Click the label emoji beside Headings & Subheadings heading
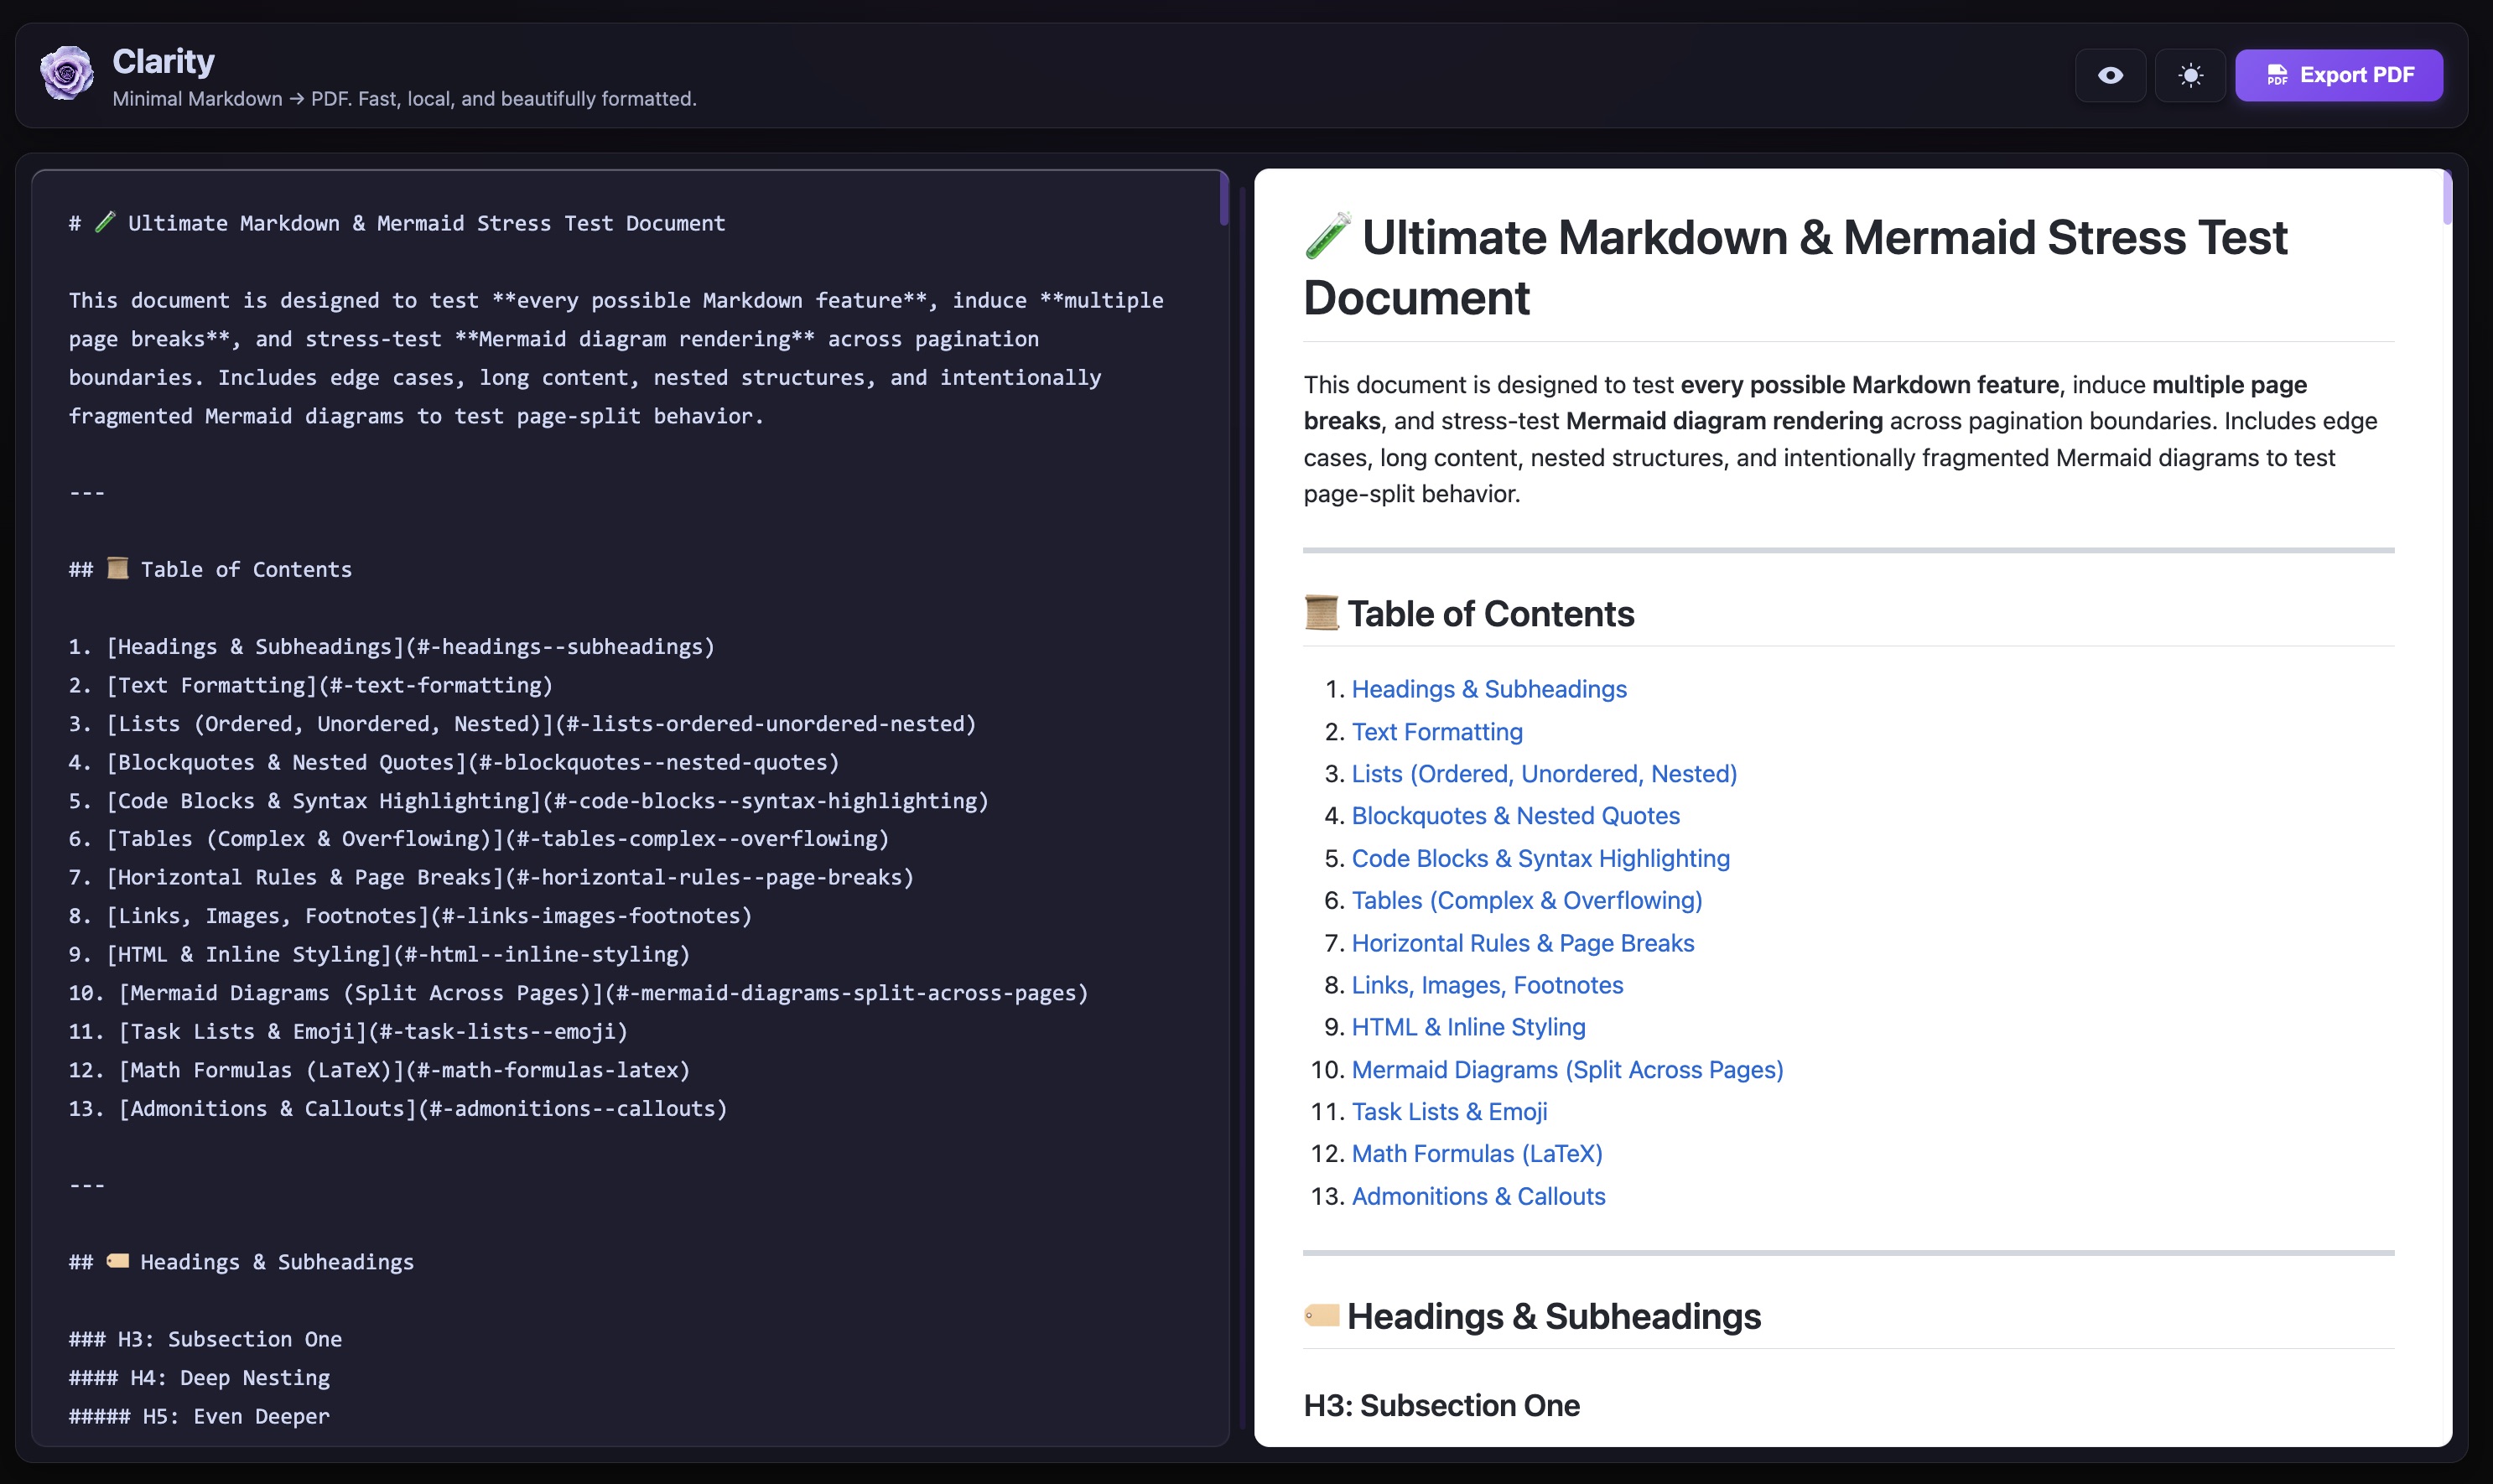The width and height of the screenshot is (2493, 1484). [1321, 1315]
